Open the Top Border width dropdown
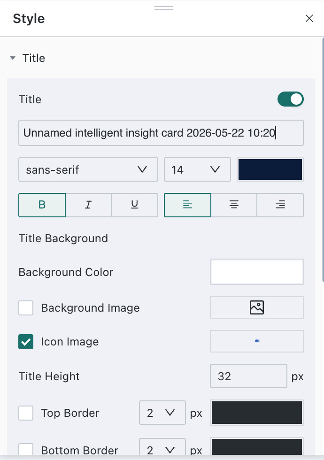The width and height of the screenshot is (324, 460). (162, 413)
